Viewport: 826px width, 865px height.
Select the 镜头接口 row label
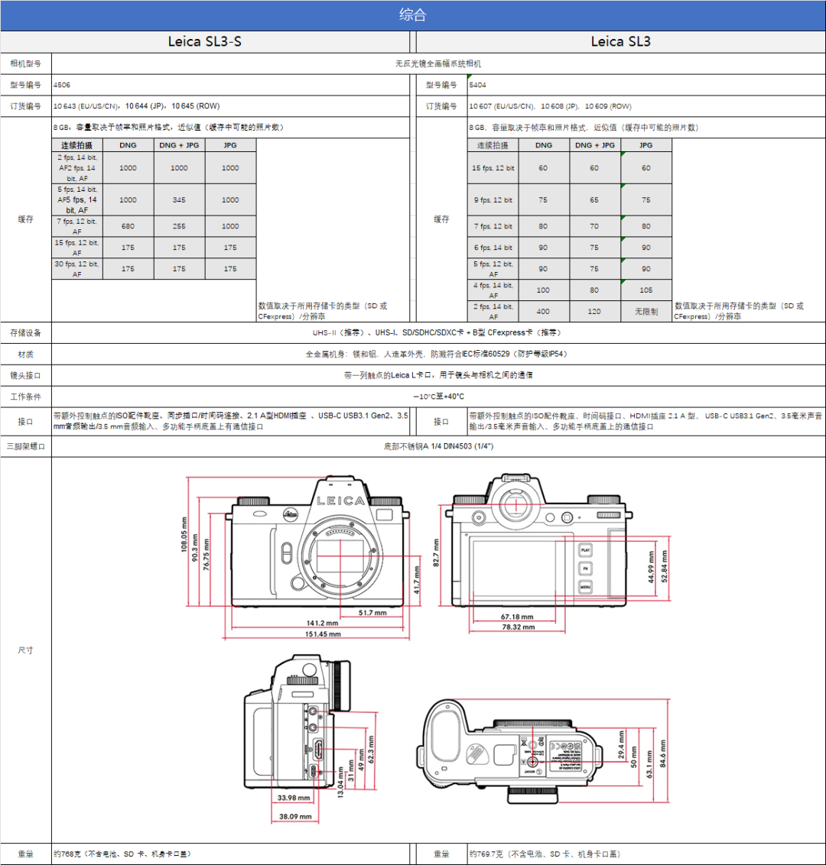tap(26, 375)
